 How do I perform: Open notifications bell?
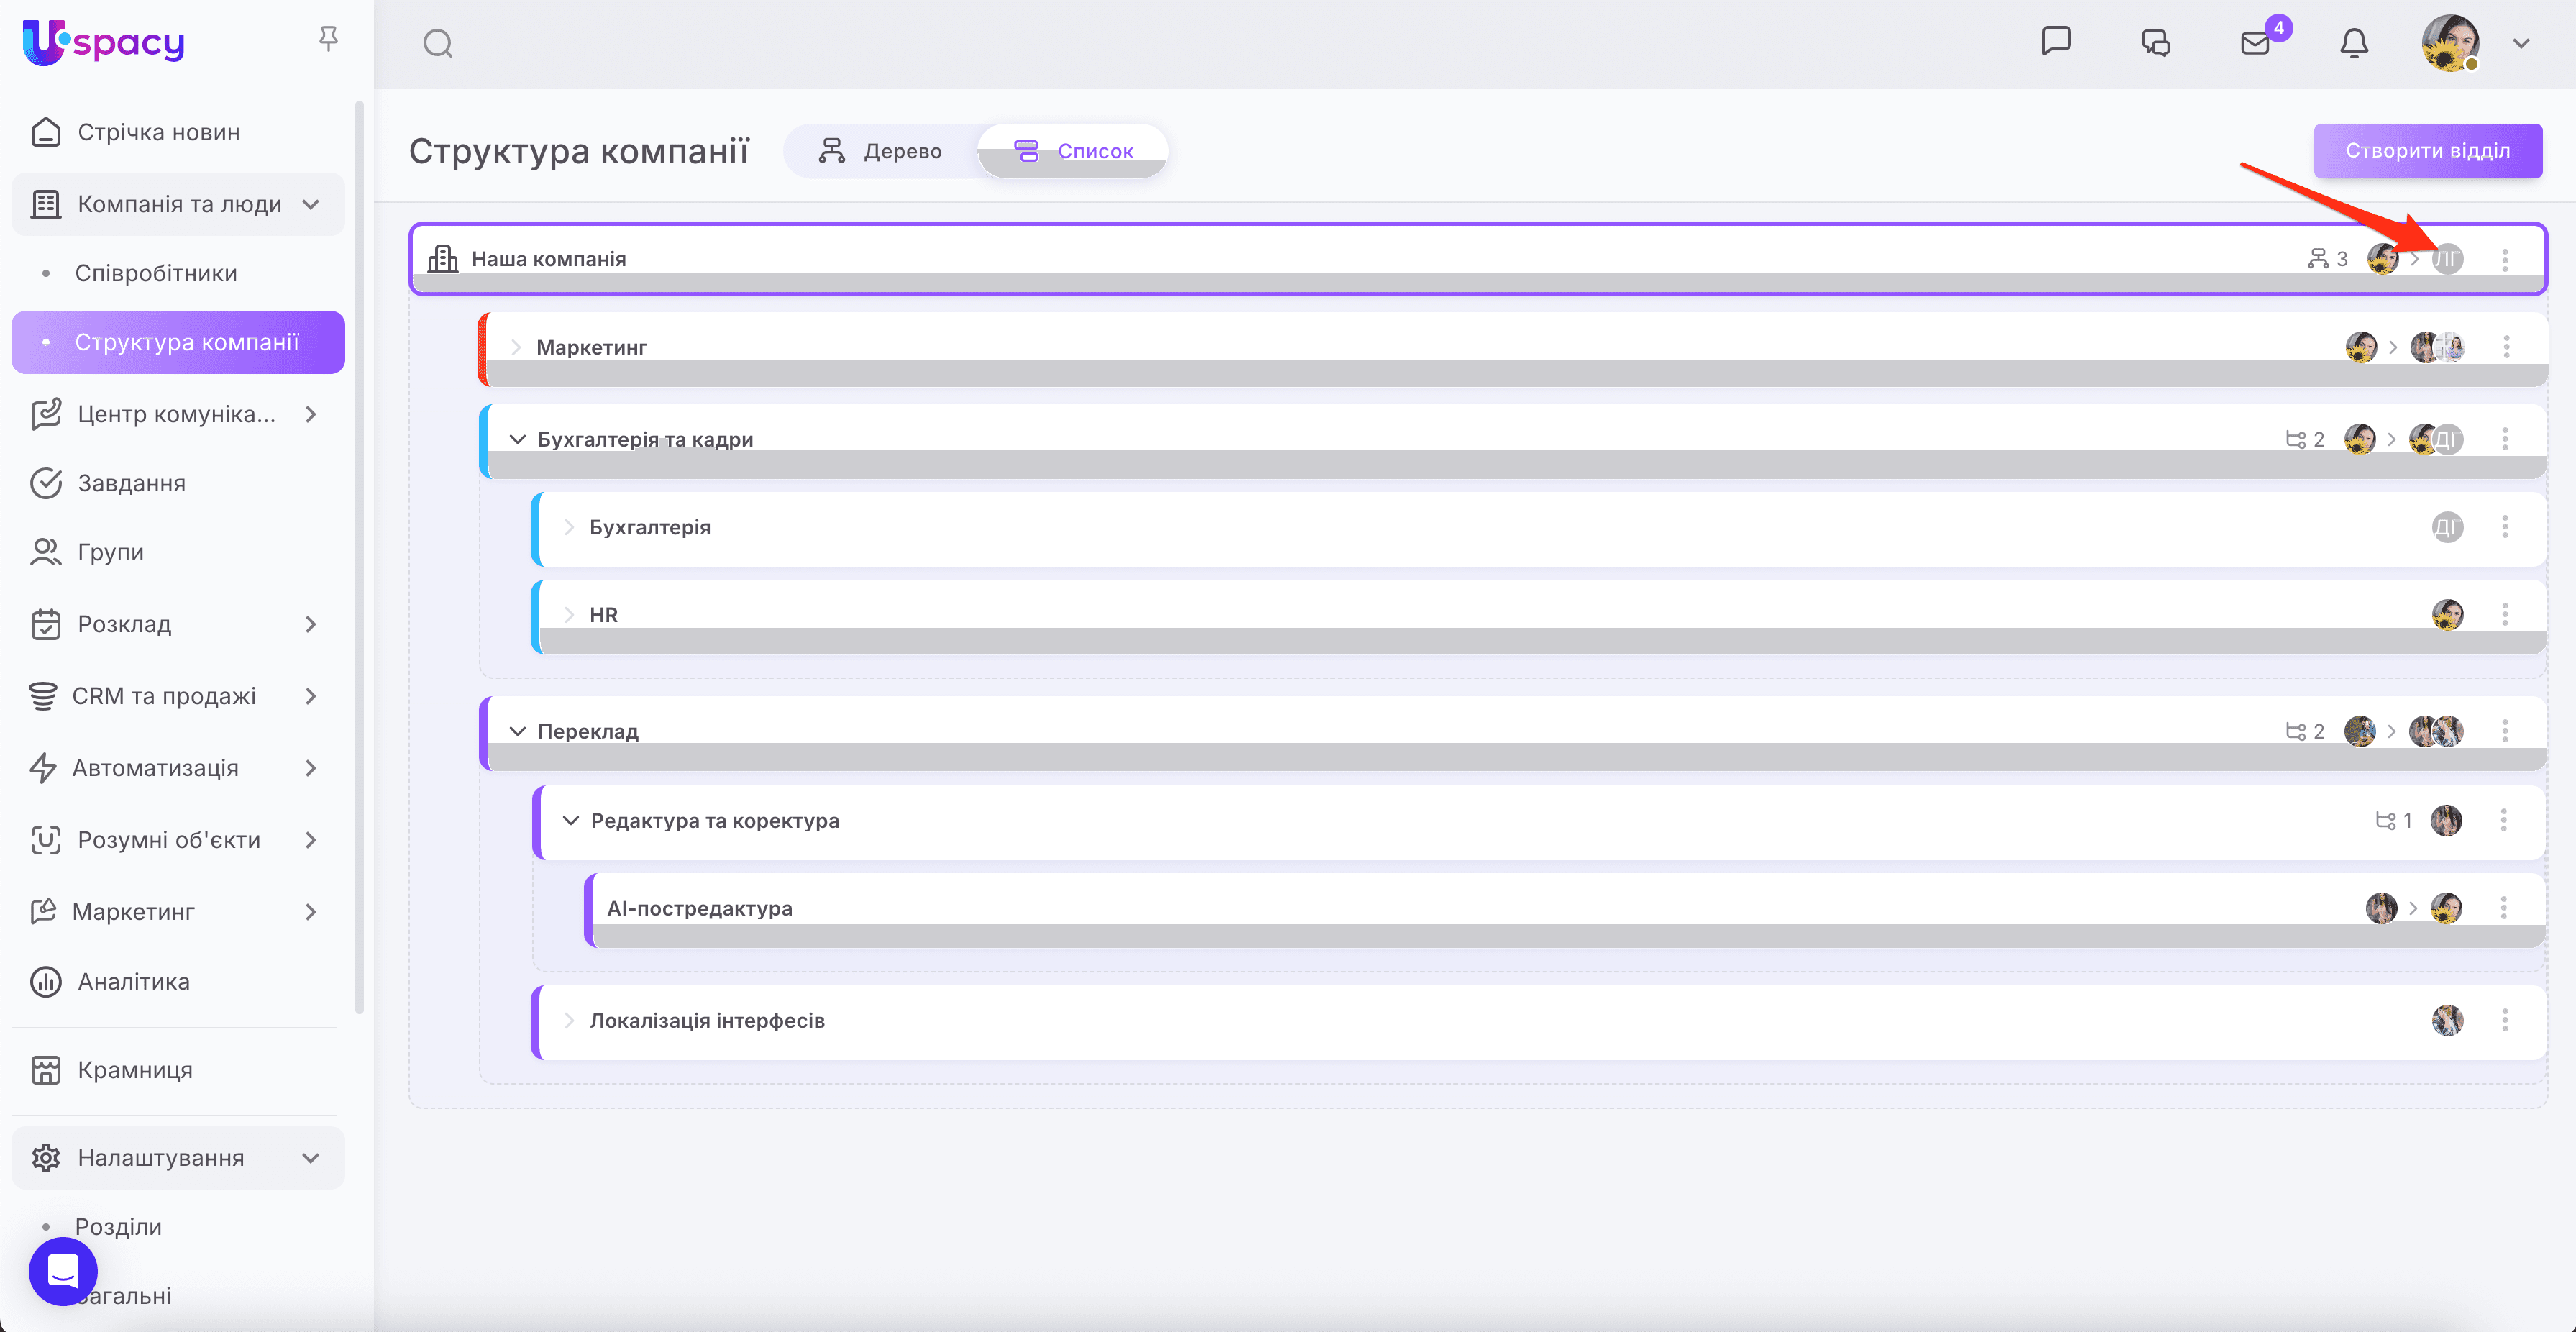2354,43
